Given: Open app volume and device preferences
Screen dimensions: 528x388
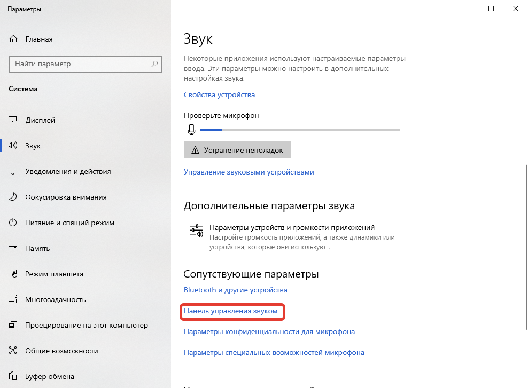Looking at the screenshot, I should 292,227.
